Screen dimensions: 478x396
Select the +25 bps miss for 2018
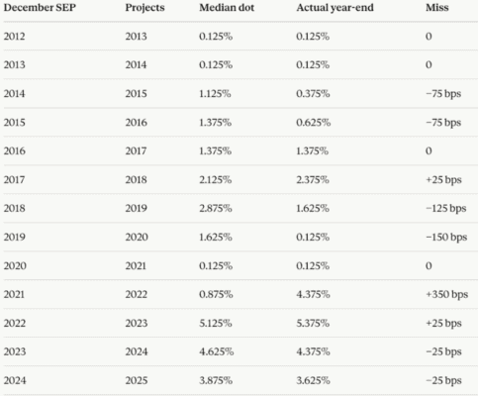[x=443, y=179]
